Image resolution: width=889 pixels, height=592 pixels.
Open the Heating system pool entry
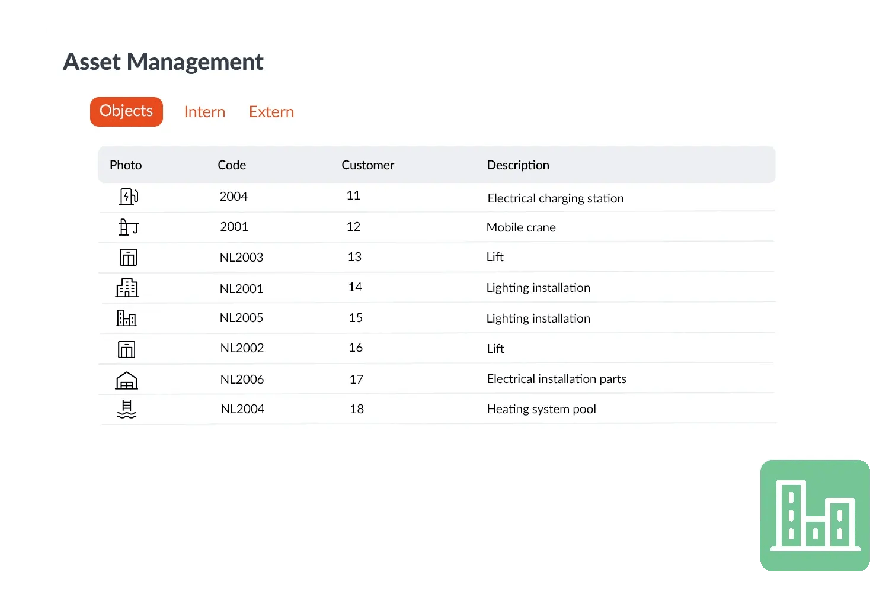(x=541, y=409)
